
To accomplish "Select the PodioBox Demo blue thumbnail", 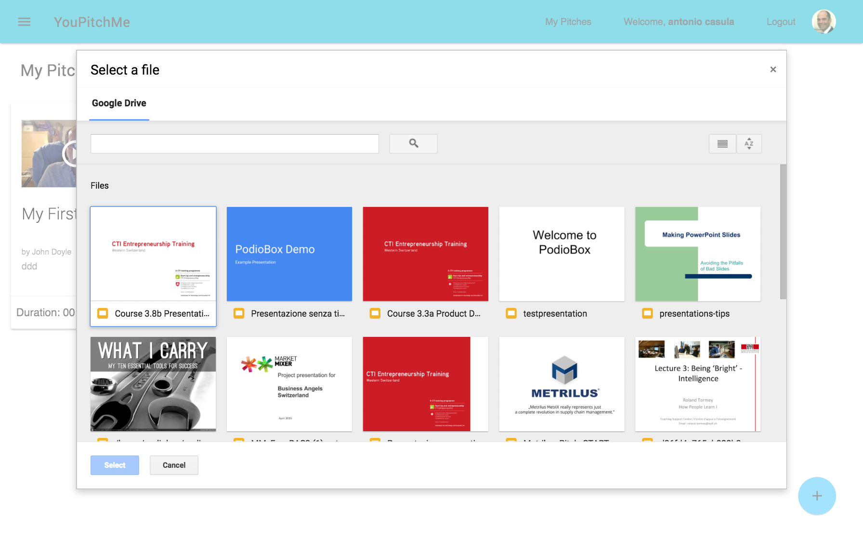I will (289, 254).
